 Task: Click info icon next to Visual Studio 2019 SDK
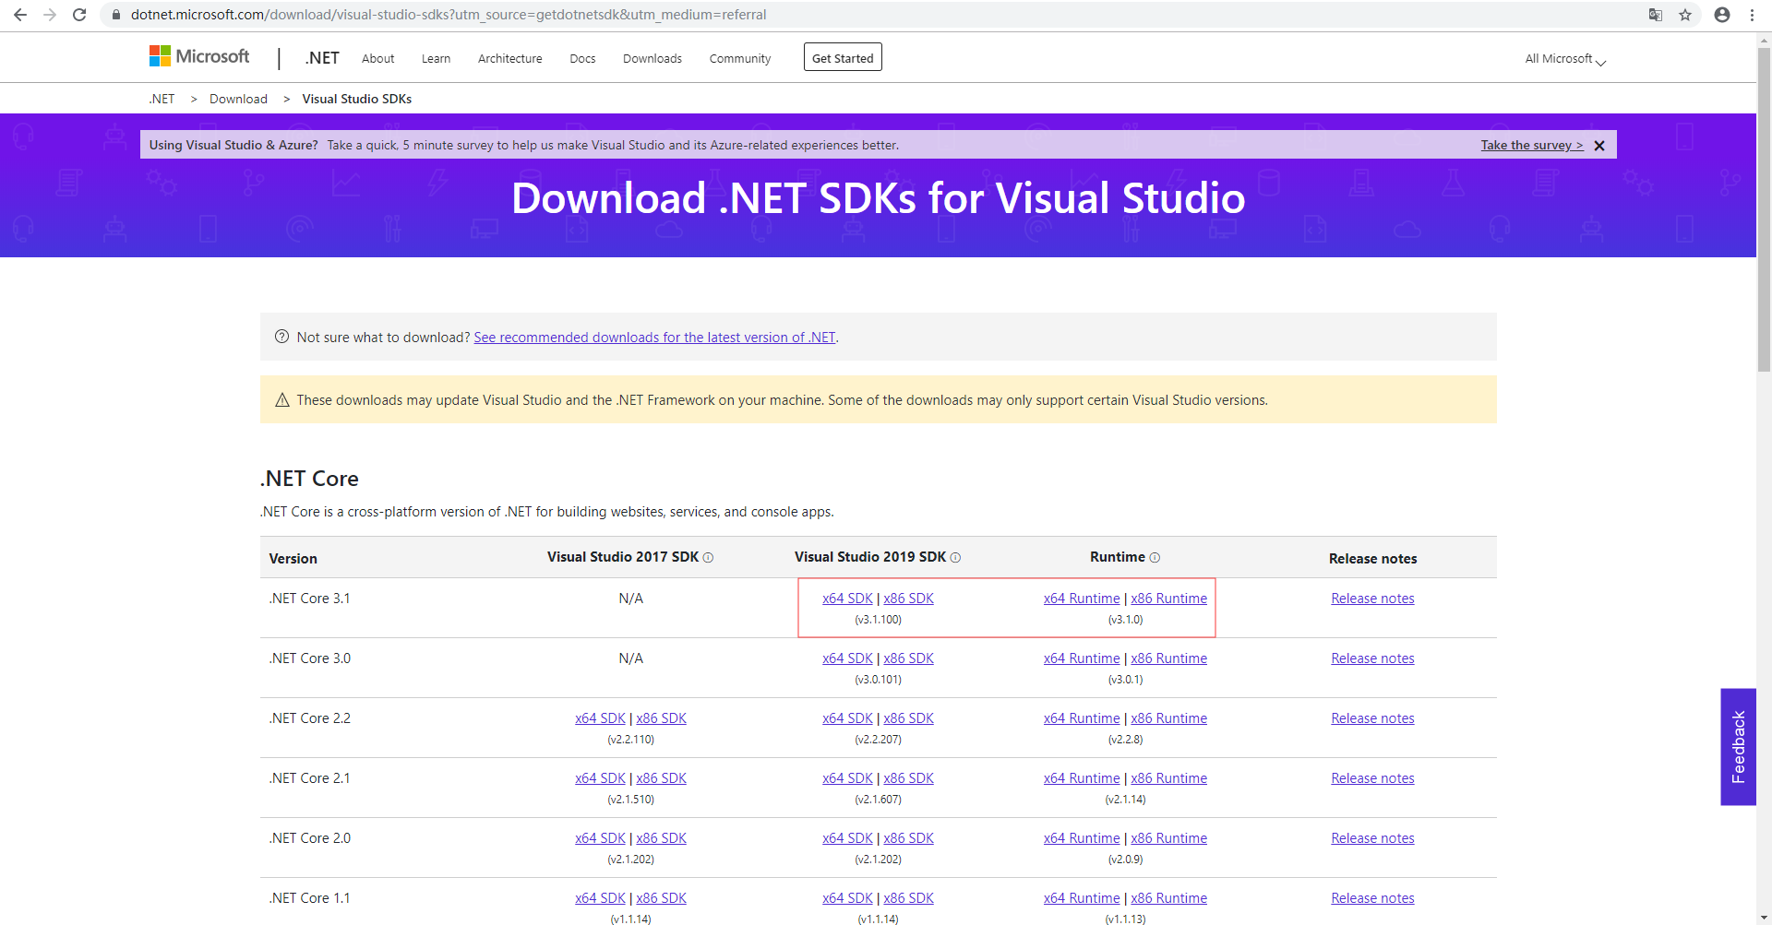(x=955, y=558)
